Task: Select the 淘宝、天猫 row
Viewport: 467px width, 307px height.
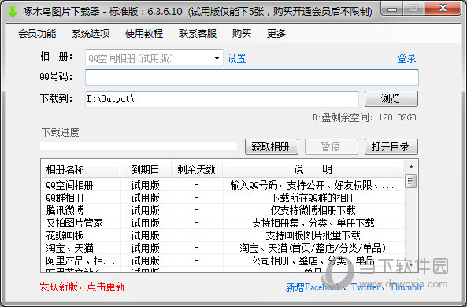Action: [223, 248]
